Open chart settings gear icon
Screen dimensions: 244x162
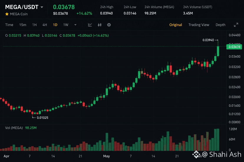109,25
